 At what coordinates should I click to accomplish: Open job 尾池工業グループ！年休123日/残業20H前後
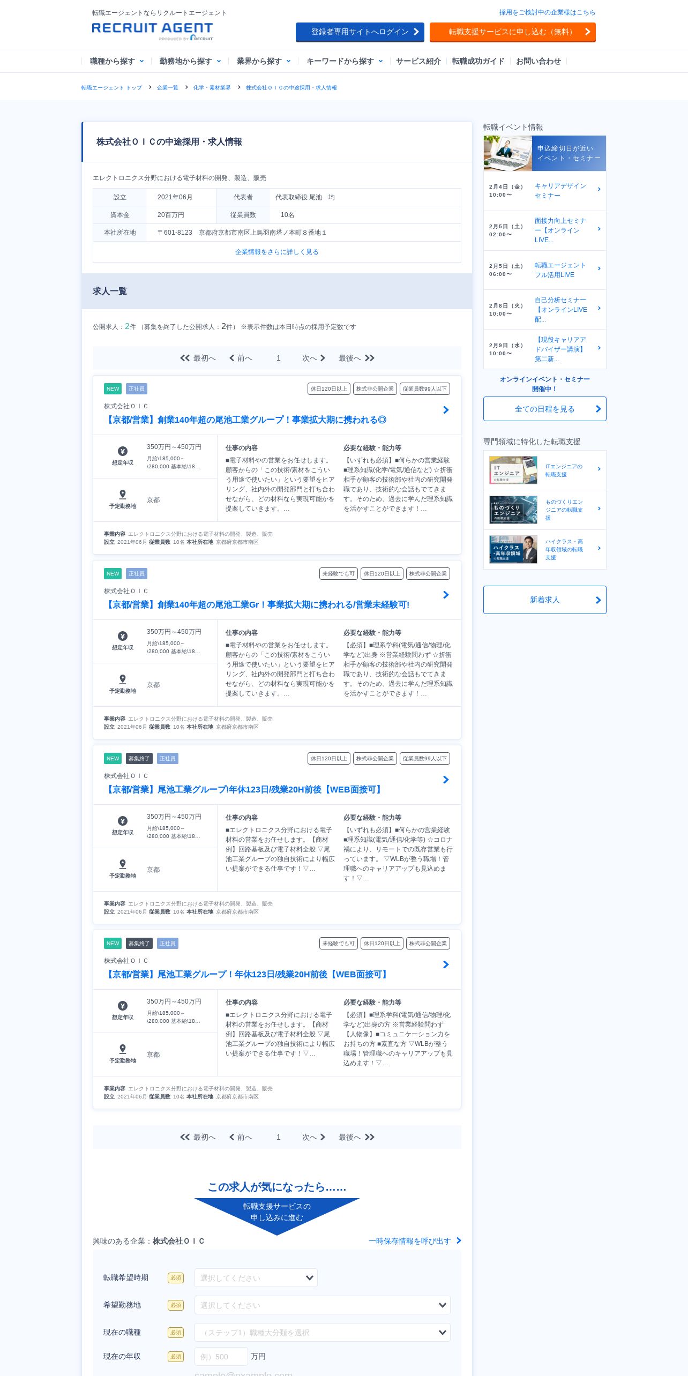coord(247,974)
